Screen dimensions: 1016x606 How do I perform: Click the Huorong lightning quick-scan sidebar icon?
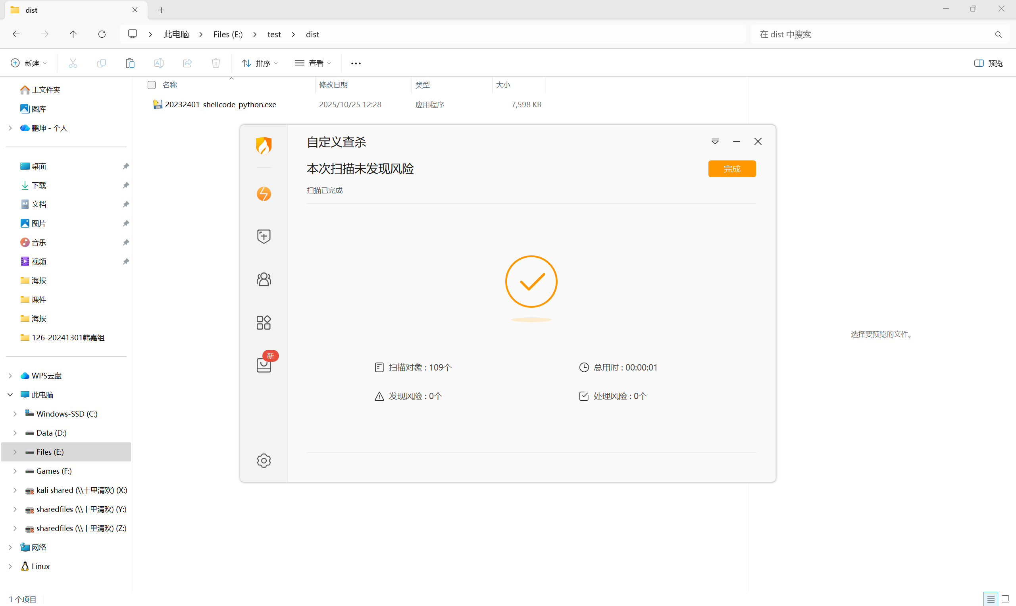pos(264,193)
